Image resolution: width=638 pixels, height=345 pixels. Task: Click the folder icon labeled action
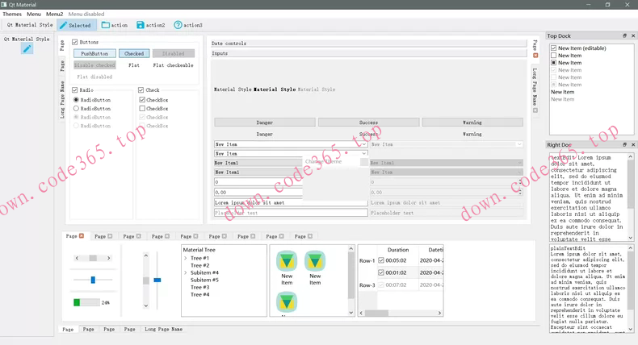[114, 25]
